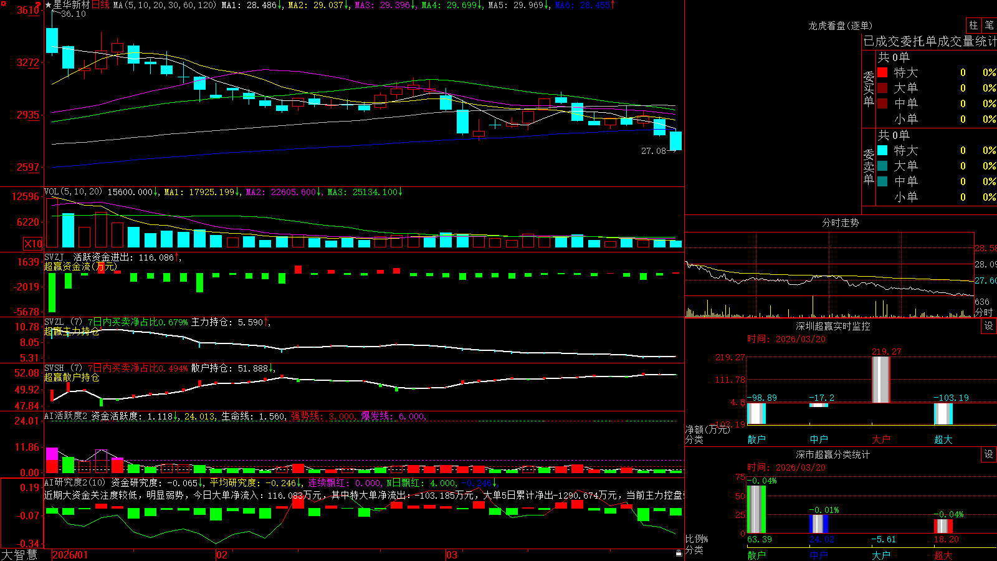The image size is (997, 561).
Task: Click the 2026/01 date marker on timeline
Action: (x=70, y=555)
